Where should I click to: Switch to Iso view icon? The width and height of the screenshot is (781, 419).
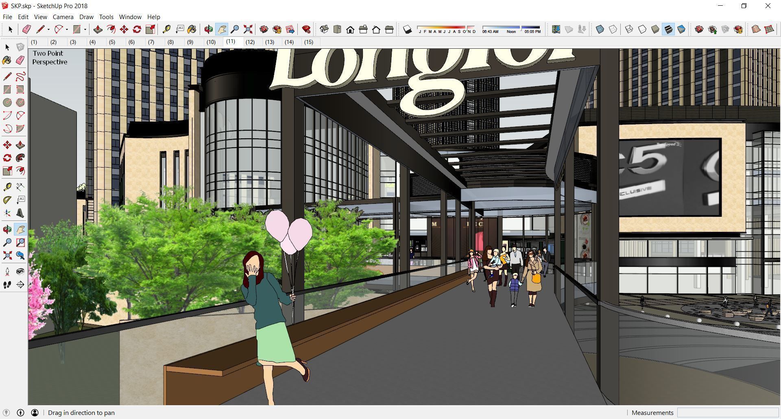tap(324, 29)
